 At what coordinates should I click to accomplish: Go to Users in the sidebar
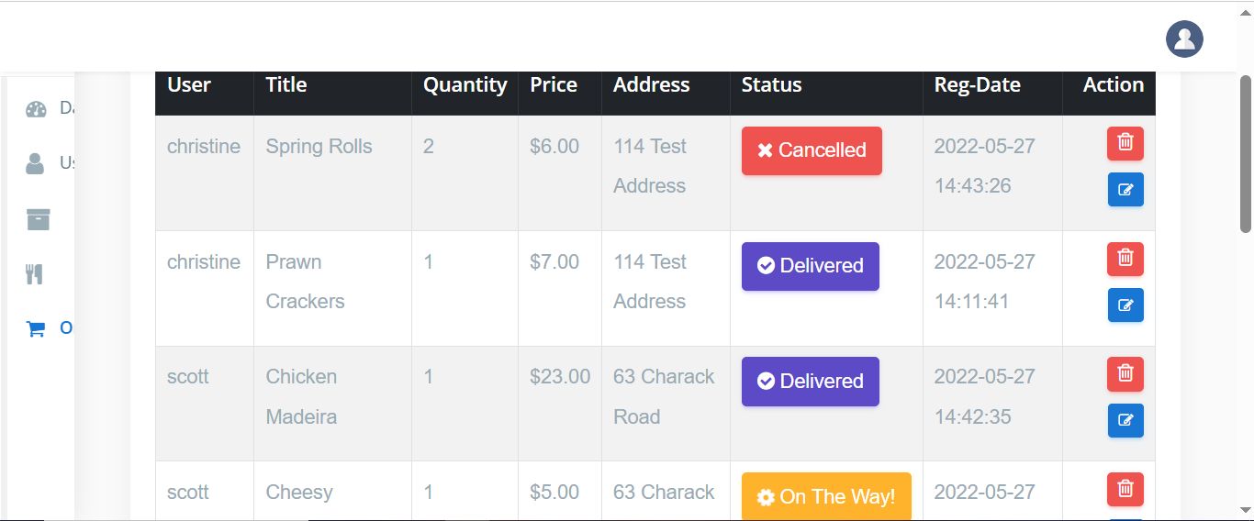pyautogui.click(x=37, y=163)
